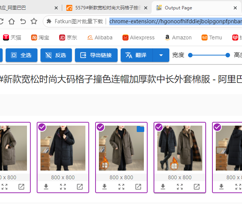Open two-models image in new tab

point(197,187)
